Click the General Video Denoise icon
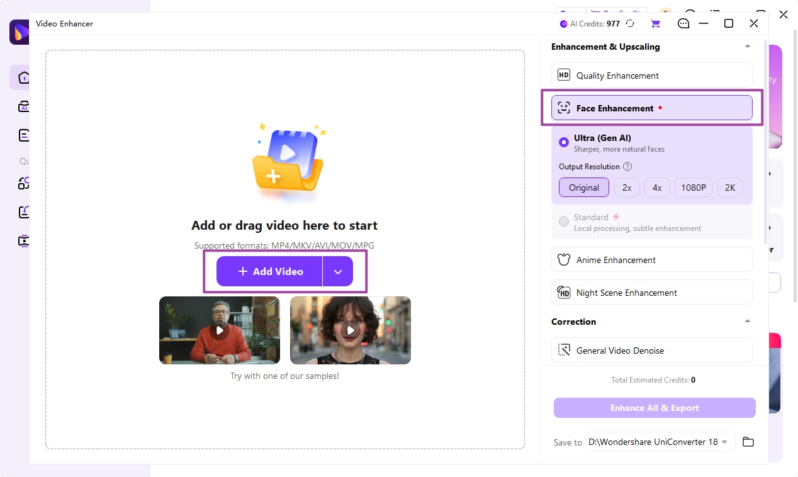The image size is (798, 477). (564, 351)
